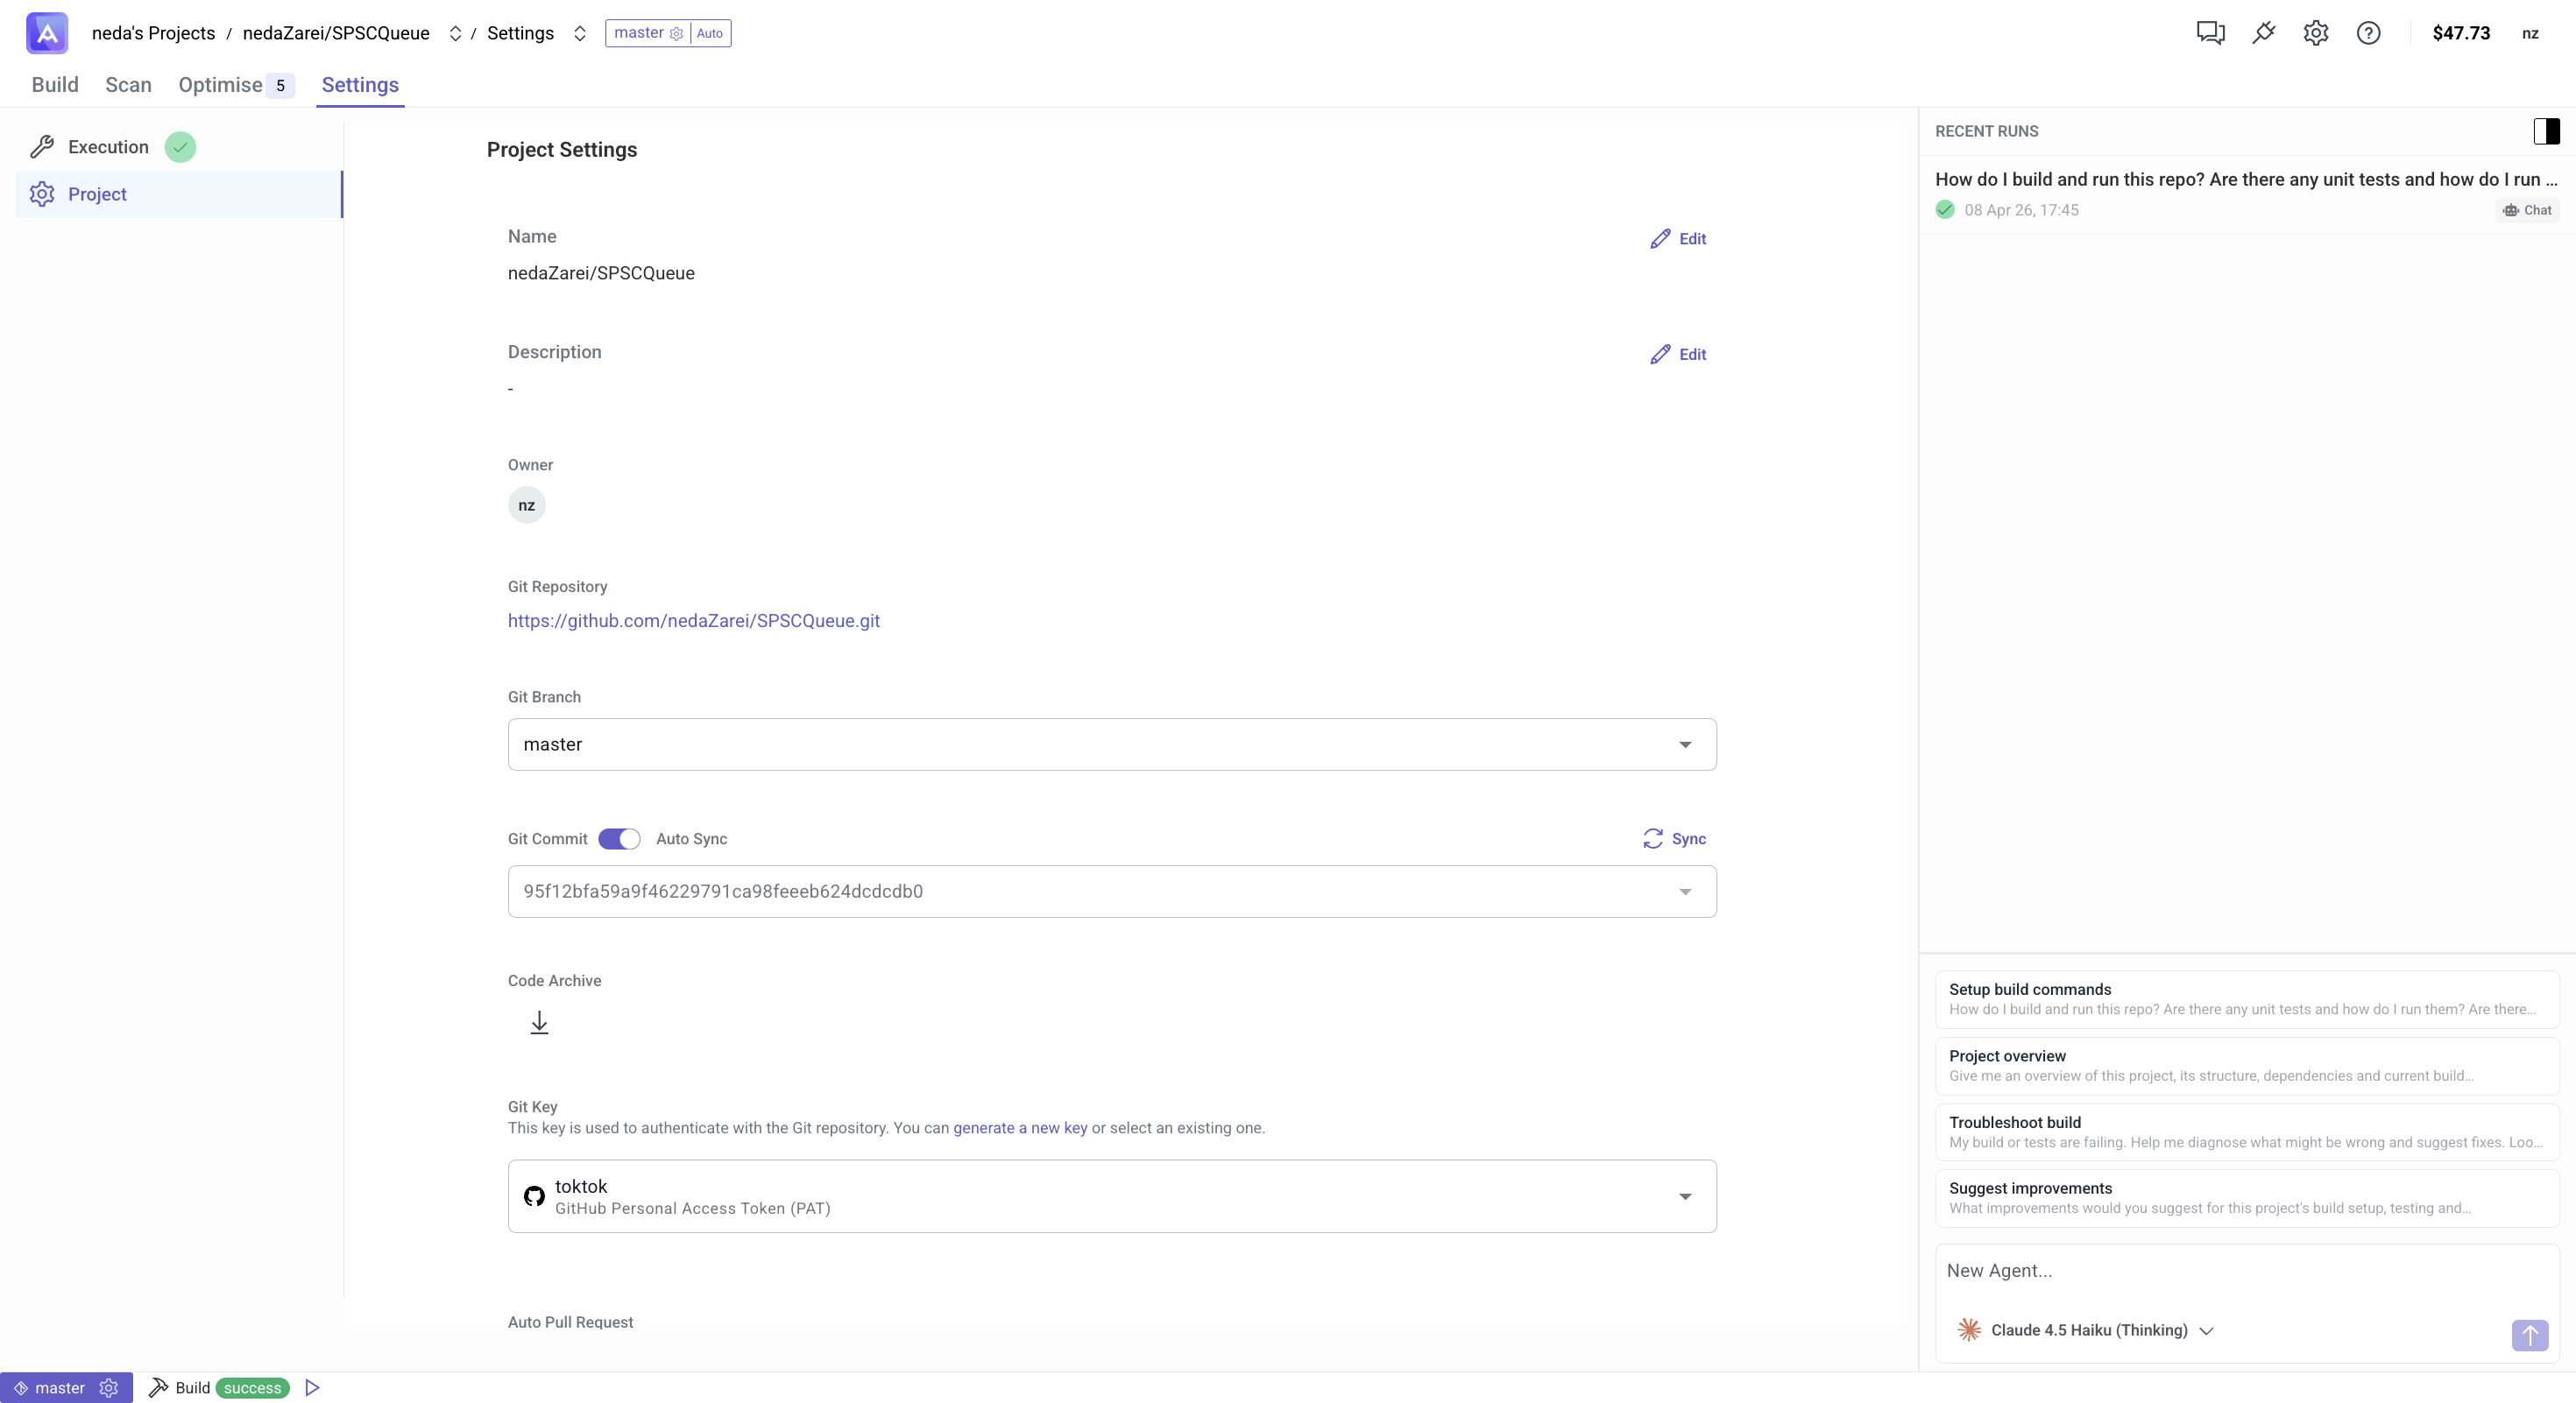Toggle the Recent Runs panel layout icon

(2546, 130)
